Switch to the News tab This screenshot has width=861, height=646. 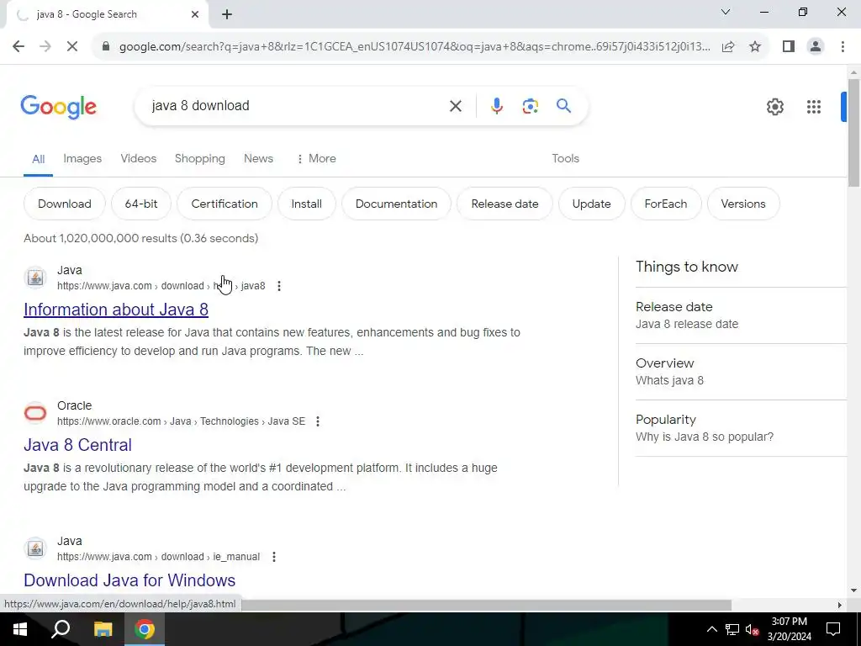(258, 159)
